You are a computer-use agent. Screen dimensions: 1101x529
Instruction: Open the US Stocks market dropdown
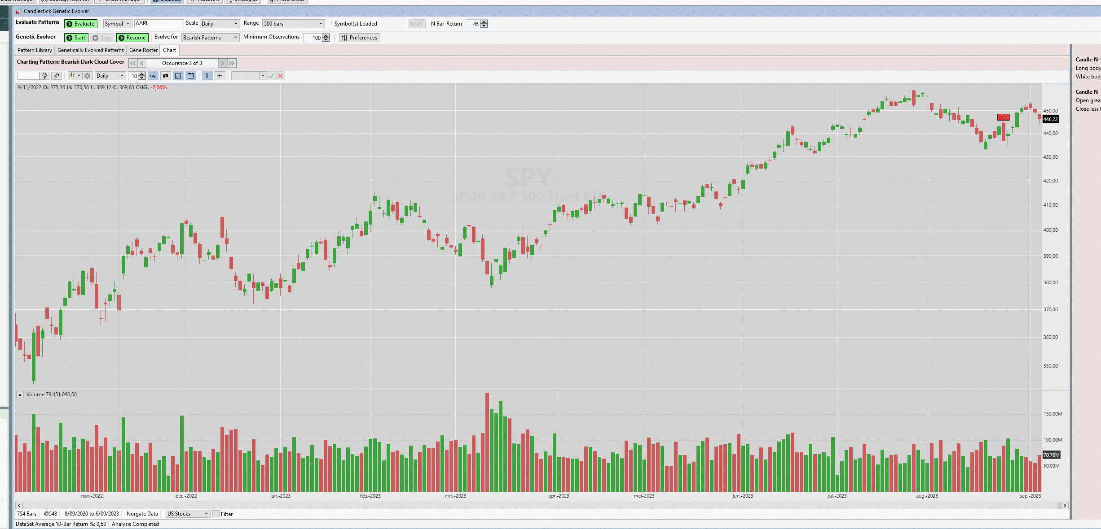click(187, 514)
